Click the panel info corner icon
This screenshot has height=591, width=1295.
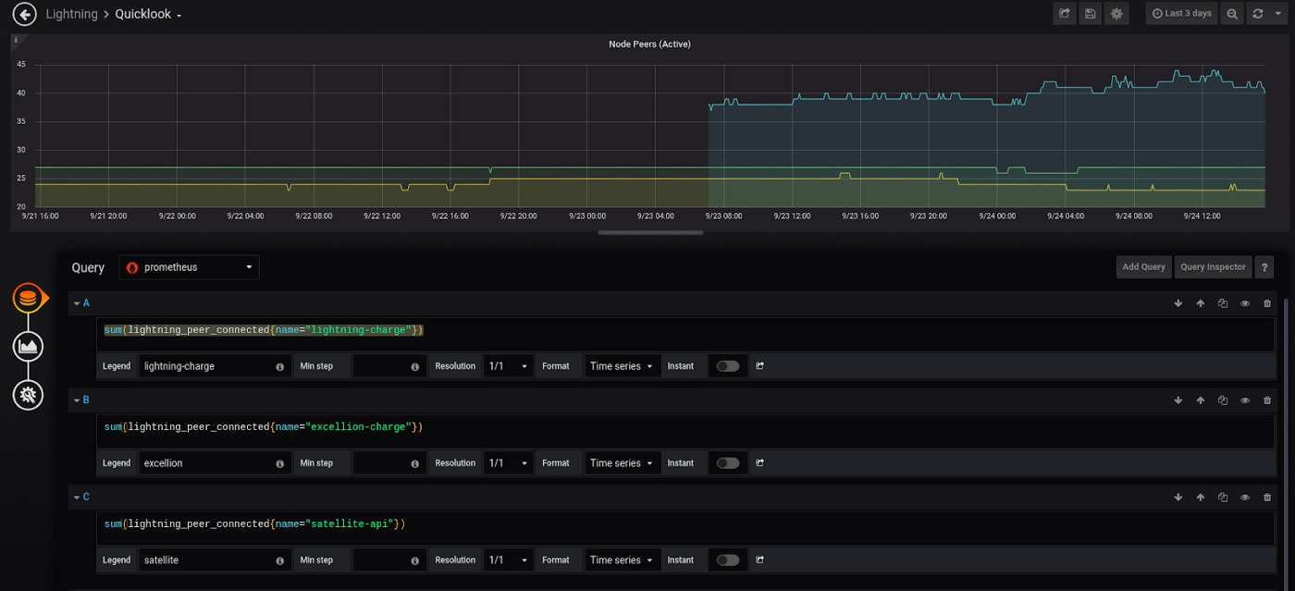(16, 40)
